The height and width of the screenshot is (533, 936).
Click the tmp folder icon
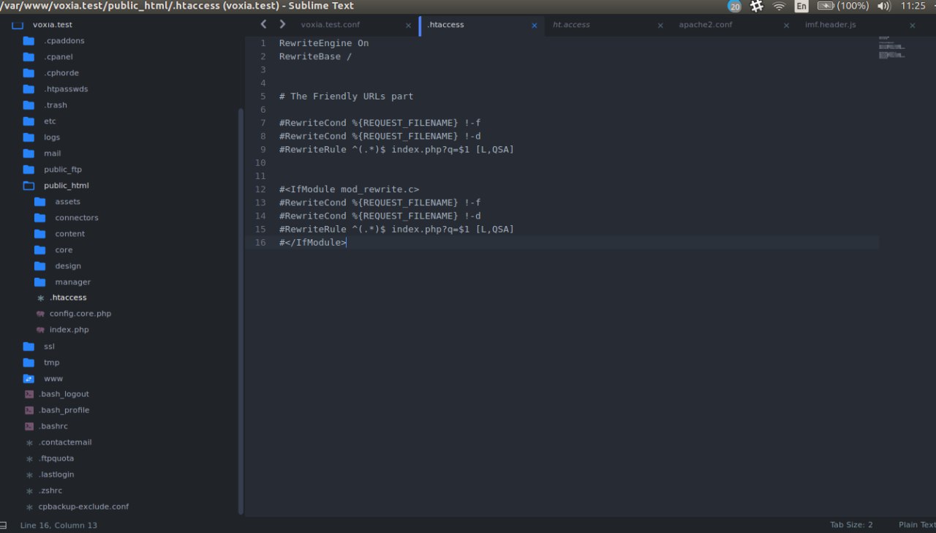[29, 363]
